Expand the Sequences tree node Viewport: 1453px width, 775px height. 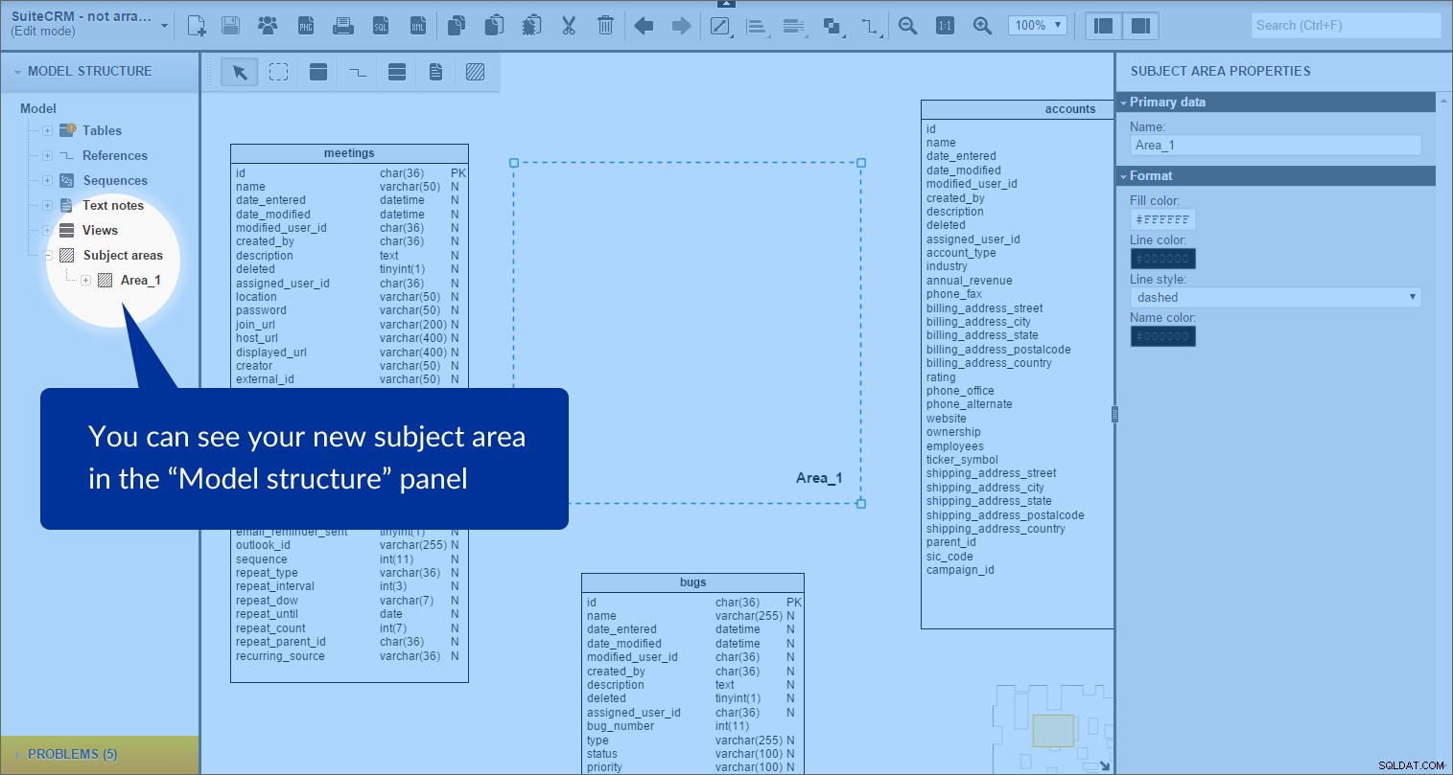click(47, 180)
